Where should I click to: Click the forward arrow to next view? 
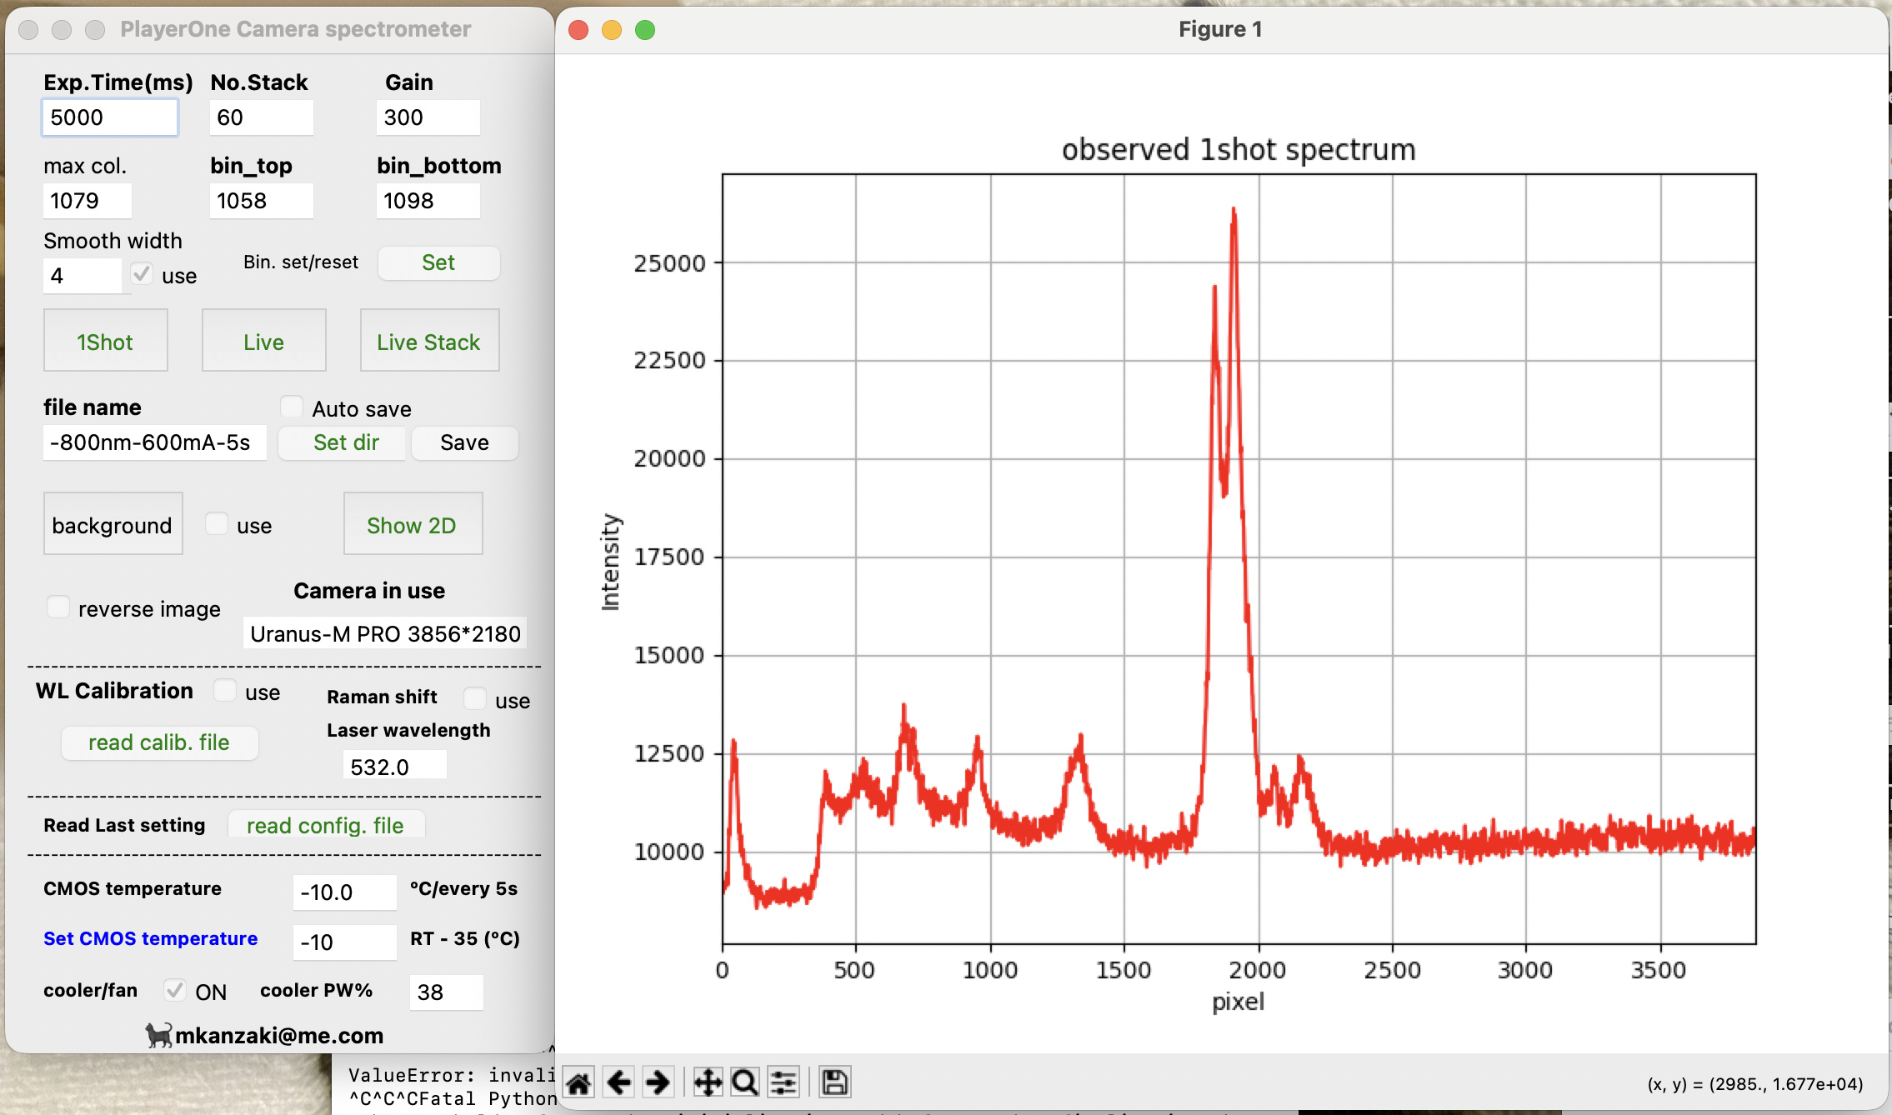(x=658, y=1082)
